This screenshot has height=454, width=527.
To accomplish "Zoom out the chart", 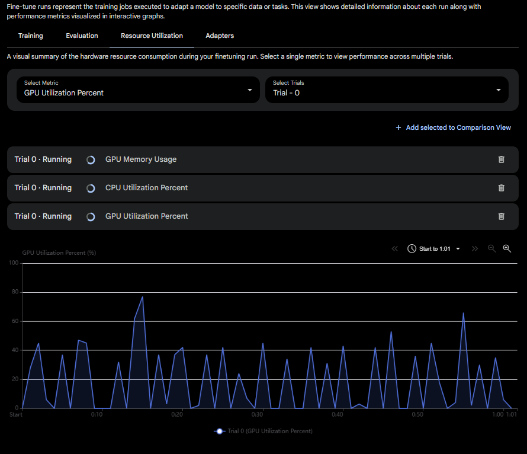I will click(x=491, y=248).
